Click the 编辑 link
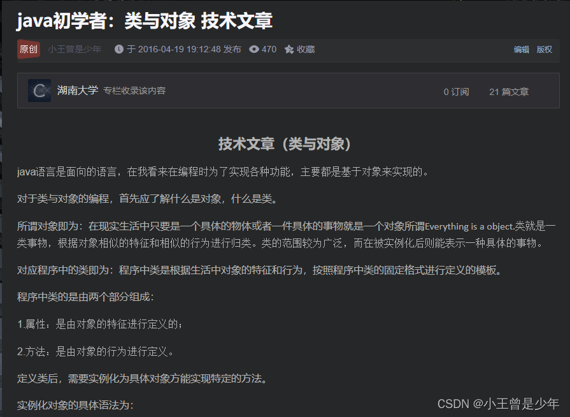Screen dimensions: 570x417 [x=522, y=49]
